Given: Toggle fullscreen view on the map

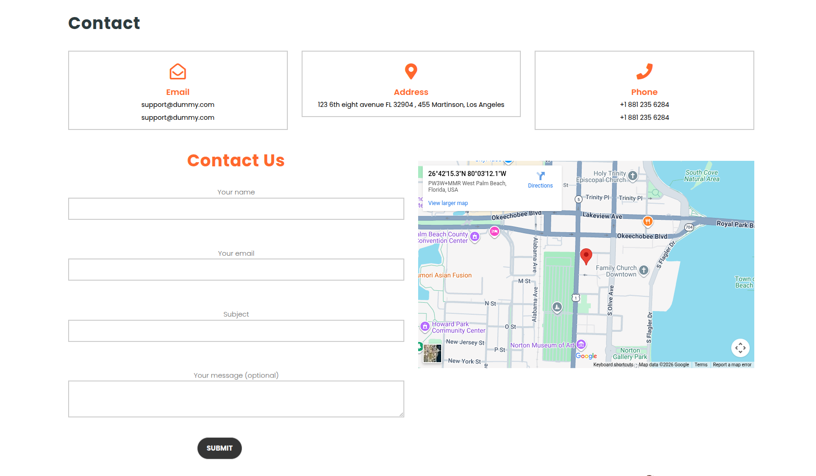Looking at the screenshot, I should [x=740, y=348].
